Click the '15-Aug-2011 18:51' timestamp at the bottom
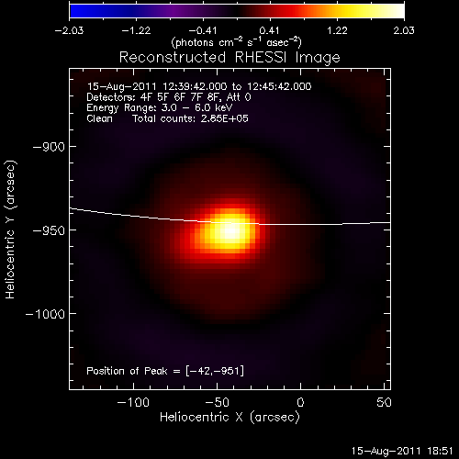The width and height of the screenshot is (459, 459). pyautogui.click(x=402, y=451)
